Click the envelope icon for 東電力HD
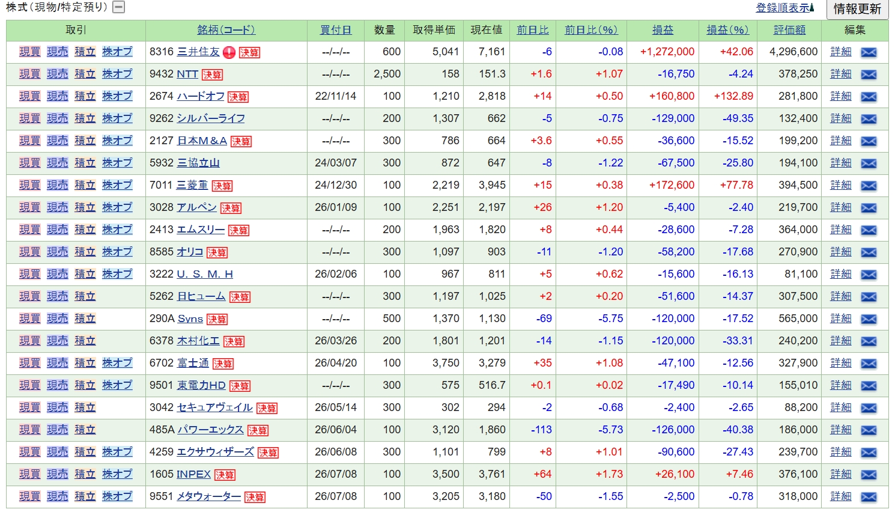Viewport: 895px width, 518px height. point(869,386)
